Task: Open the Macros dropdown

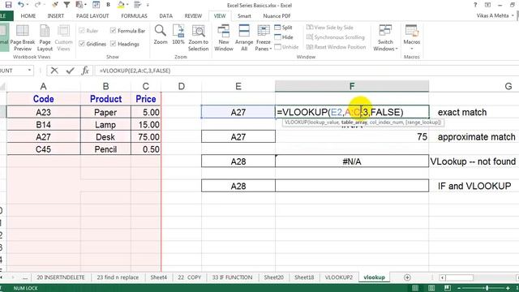Action: 411,49
